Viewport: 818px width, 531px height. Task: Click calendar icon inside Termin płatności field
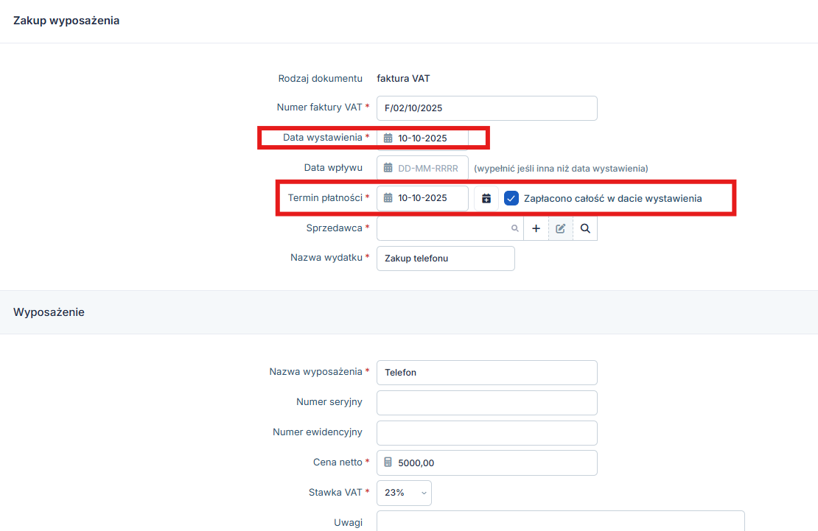tap(388, 198)
